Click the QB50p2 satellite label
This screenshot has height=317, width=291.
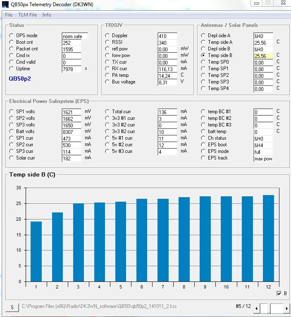point(20,79)
